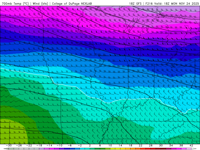Click the -10 legend value
Image resolution: width=200 pixels, height=150 pixels.
click(x=59, y=145)
